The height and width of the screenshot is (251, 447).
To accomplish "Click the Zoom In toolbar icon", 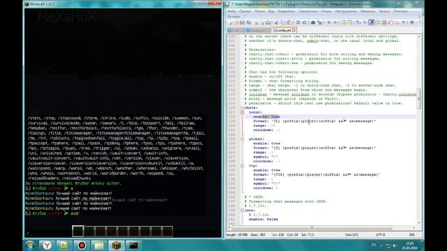I will tap(329, 22).
